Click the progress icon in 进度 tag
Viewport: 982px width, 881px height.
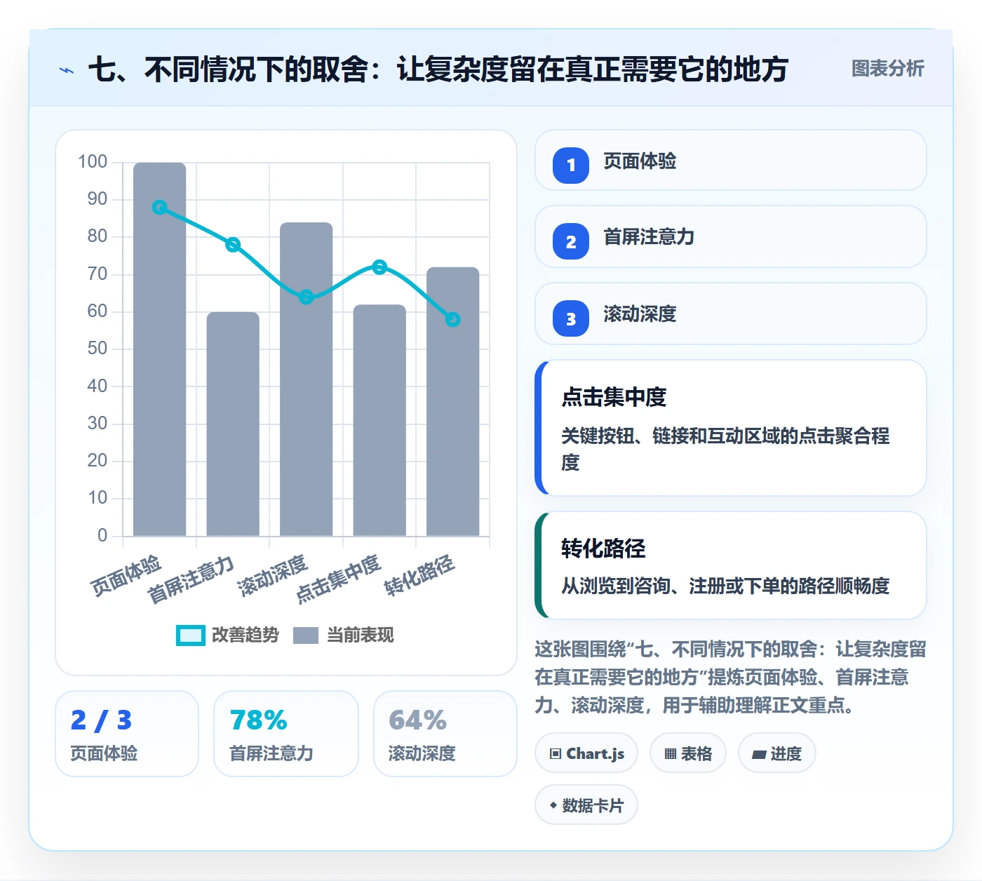tap(759, 755)
